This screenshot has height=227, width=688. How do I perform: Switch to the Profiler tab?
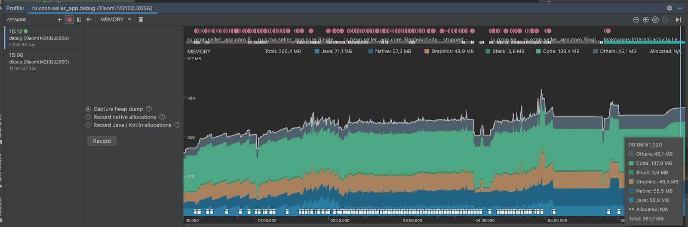point(15,8)
